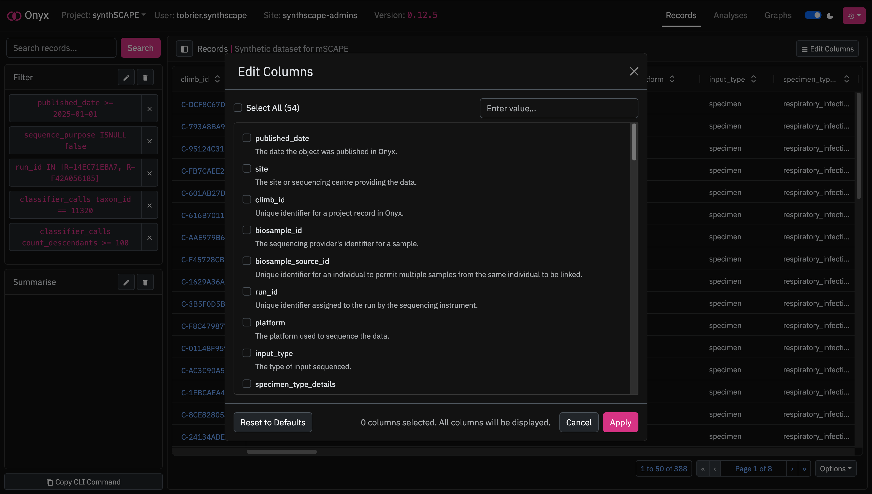Close the Edit Columns dialog
Viewport: 872px width, 494px height.
pyautogui.click(x=634, y=71)
